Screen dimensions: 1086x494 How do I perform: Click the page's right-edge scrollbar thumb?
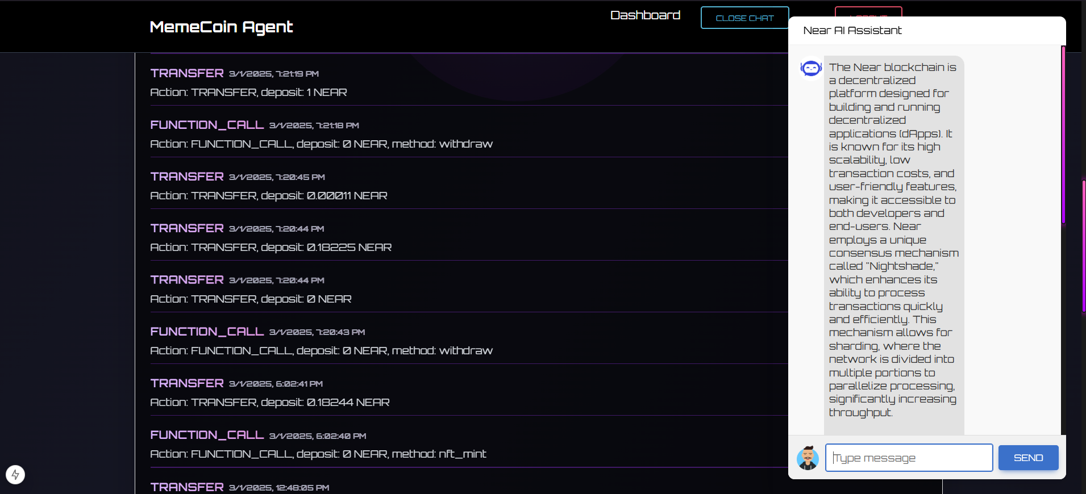tap(1084, 246)
